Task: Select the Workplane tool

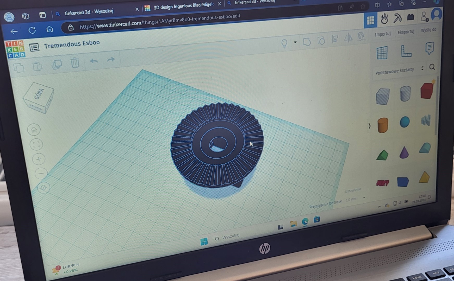Action: click(x=382, y=53)
